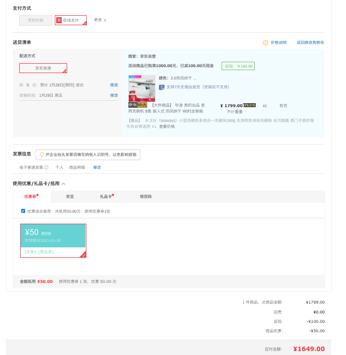Open the 华凌 dishwasher product title
This screenshot has width=346, height=355.
pos(166,108)
